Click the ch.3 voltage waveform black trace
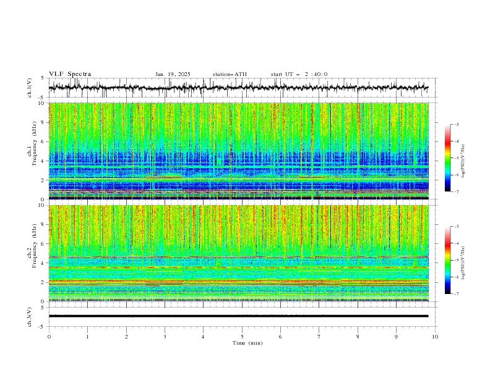490x378 pixels. 238,316
